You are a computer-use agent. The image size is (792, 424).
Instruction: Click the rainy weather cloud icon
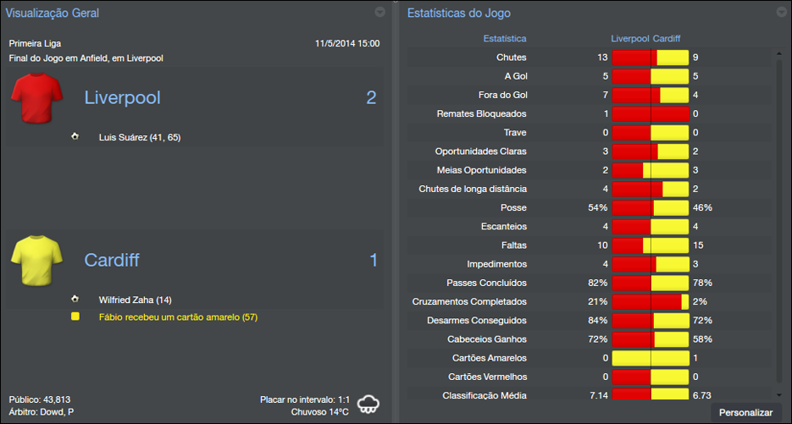(368, 404)
